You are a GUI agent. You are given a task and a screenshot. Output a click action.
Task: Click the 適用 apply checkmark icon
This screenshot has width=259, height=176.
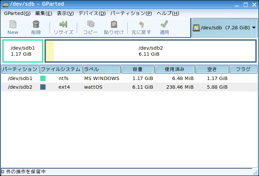(x=164, y=24)
